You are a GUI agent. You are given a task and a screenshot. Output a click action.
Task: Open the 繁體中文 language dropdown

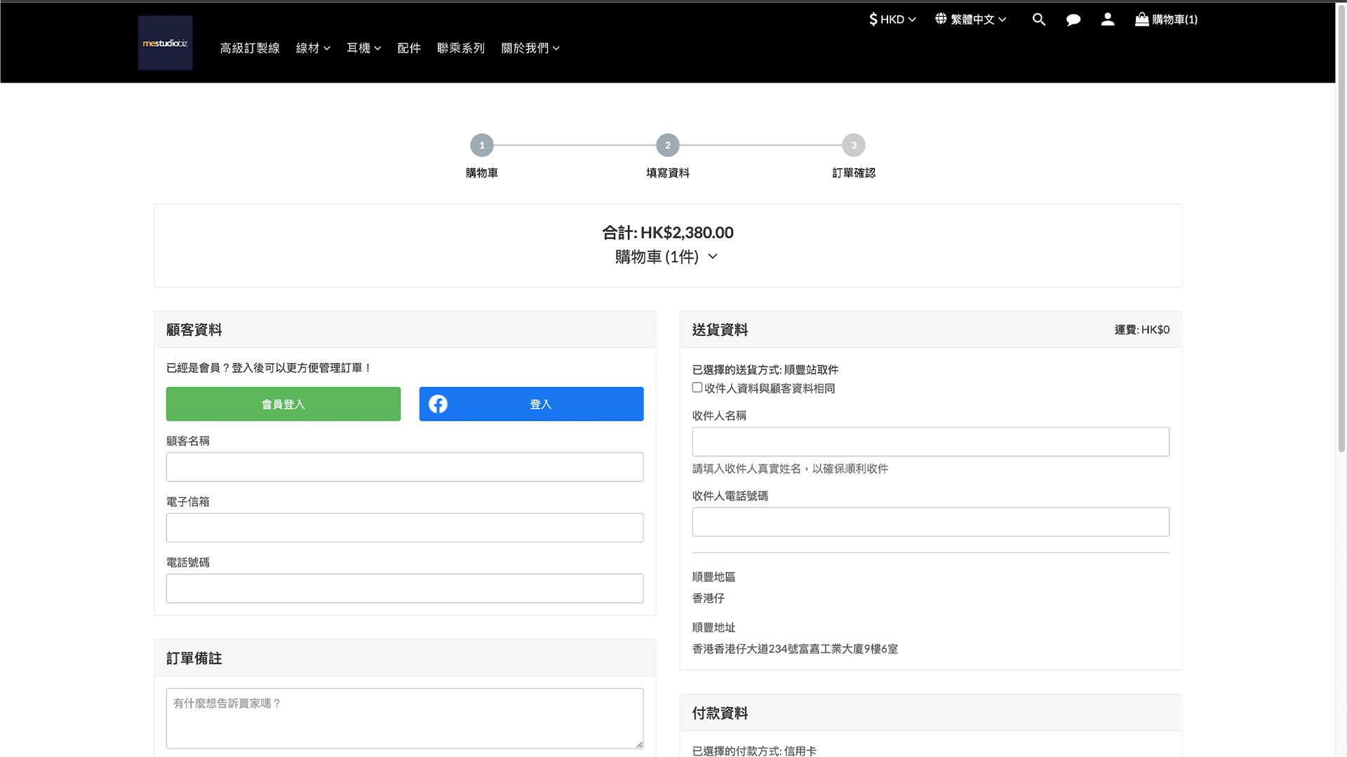point(971,20)
